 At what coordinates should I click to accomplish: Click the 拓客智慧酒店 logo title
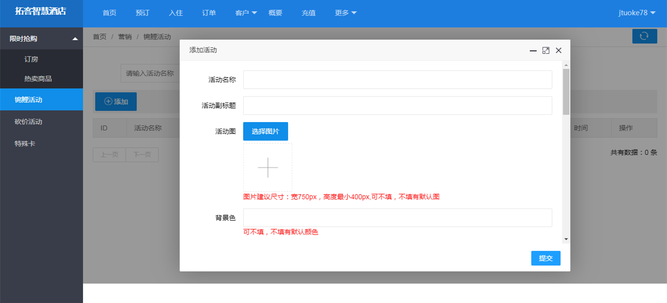(x=41, y=11)
